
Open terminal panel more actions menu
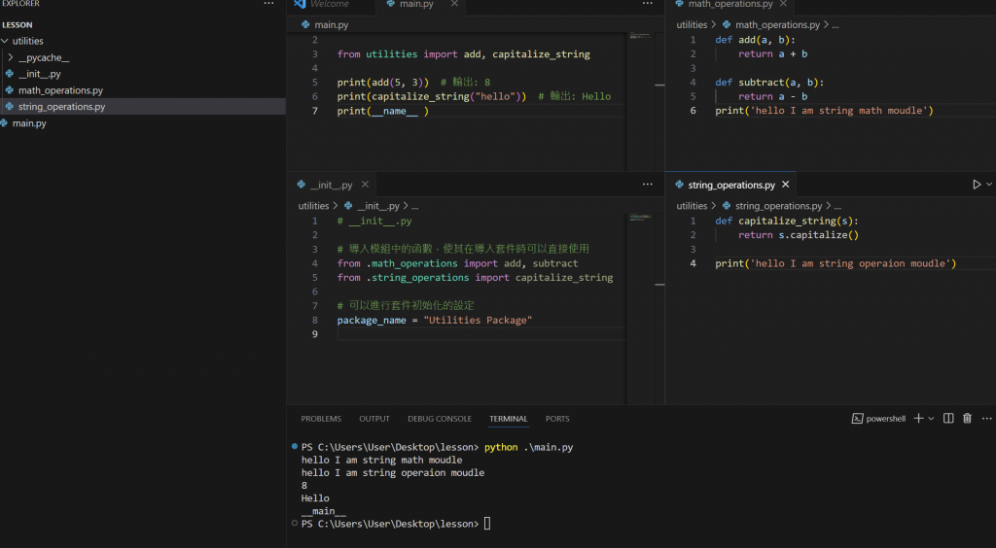point(986,419)
